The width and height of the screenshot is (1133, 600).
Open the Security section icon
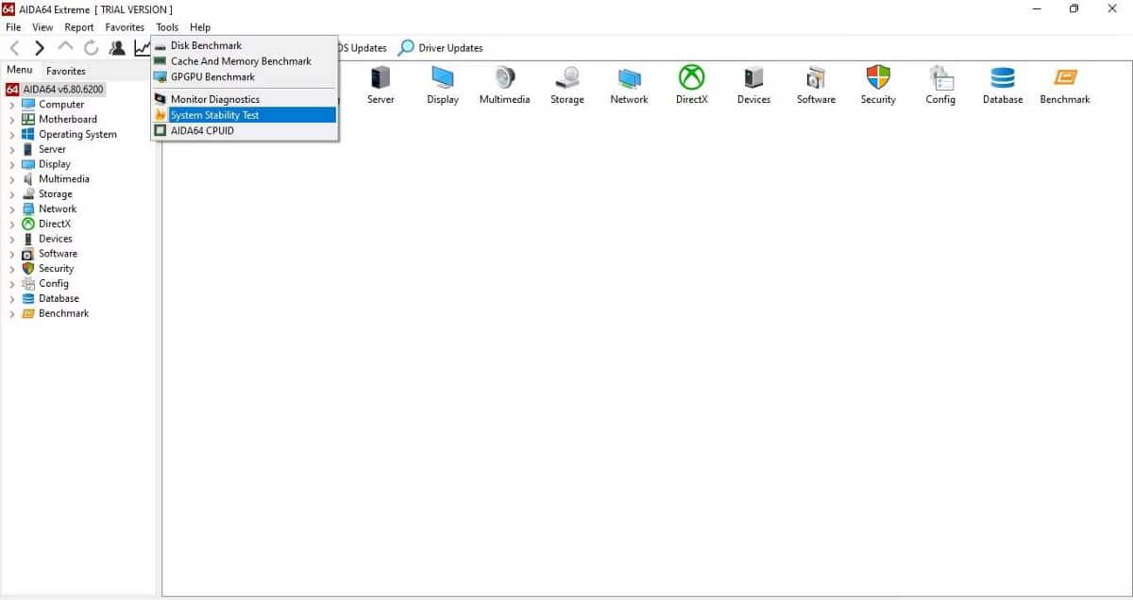click(877, 85)
